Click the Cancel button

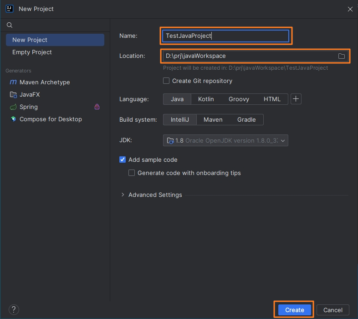pos(332,310)
